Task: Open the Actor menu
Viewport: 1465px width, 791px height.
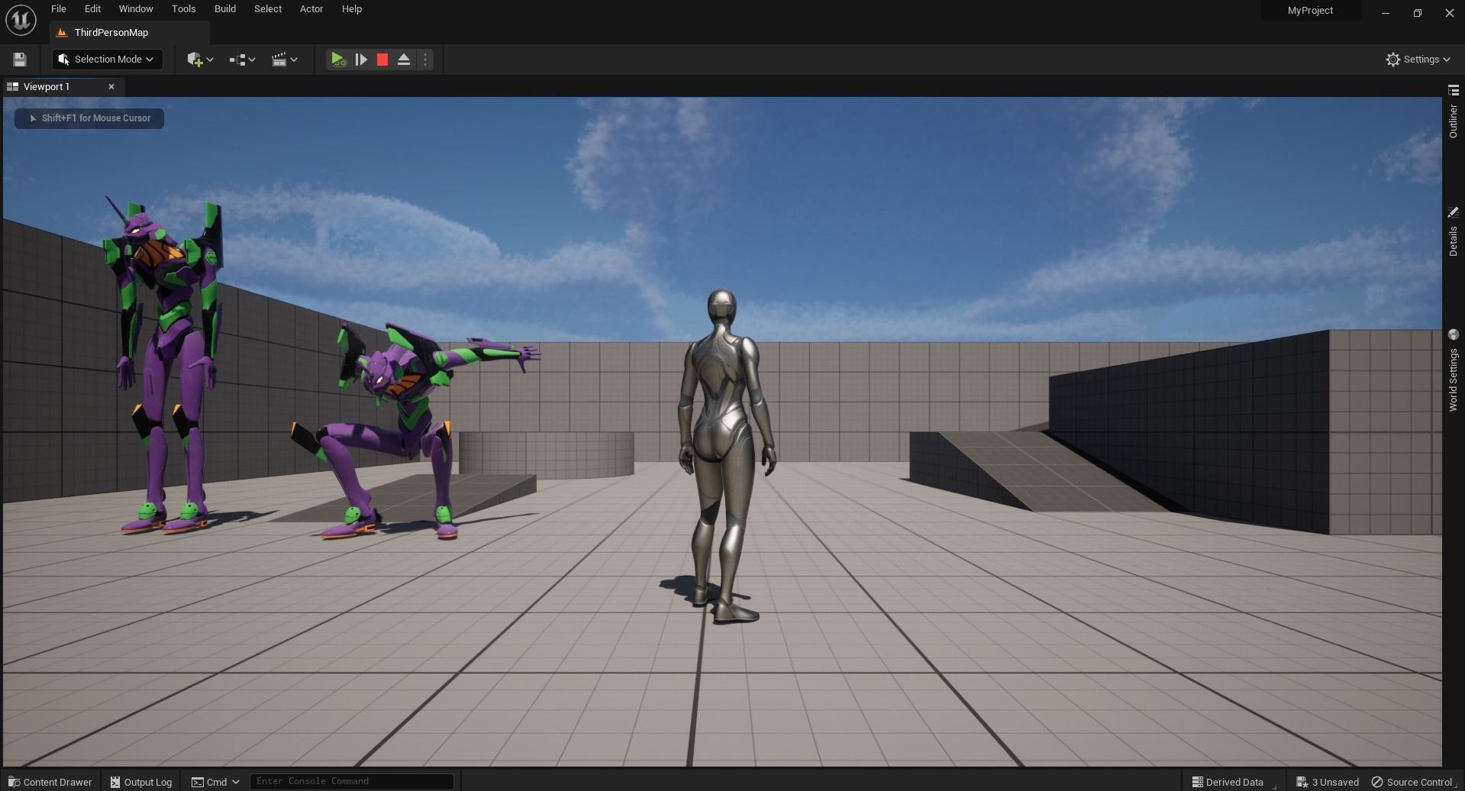Action: click(311, 9)
